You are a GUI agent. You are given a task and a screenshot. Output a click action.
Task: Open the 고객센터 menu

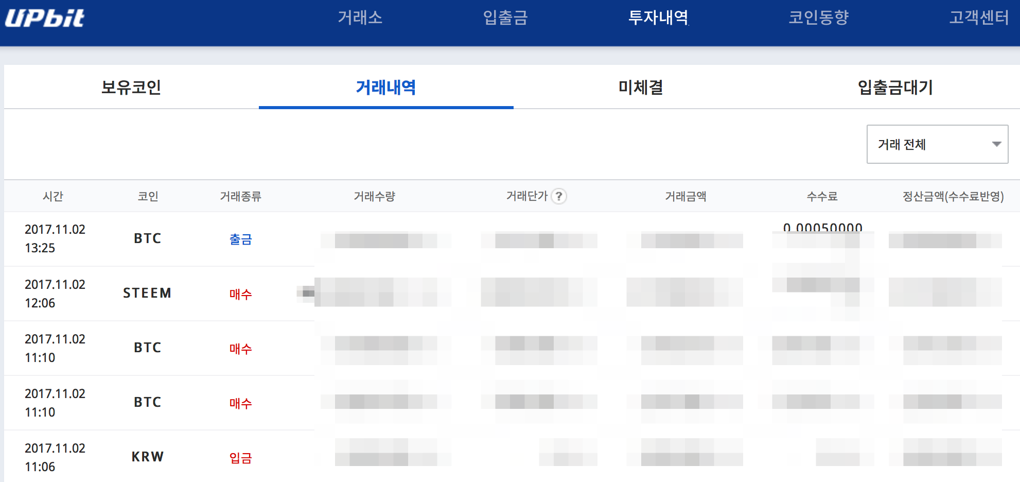coord(979,18)
